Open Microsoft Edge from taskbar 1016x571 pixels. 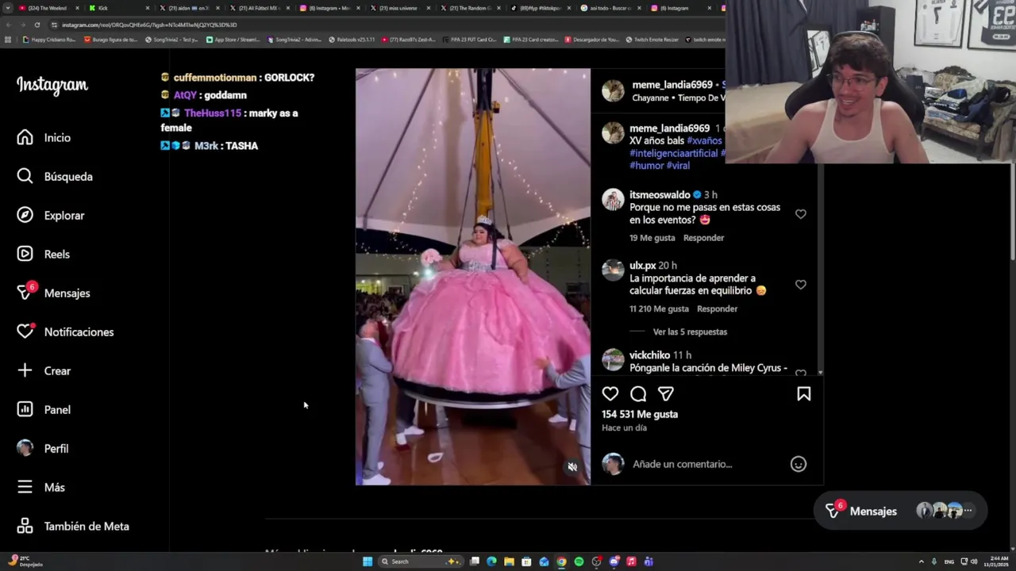pos(491,561)
